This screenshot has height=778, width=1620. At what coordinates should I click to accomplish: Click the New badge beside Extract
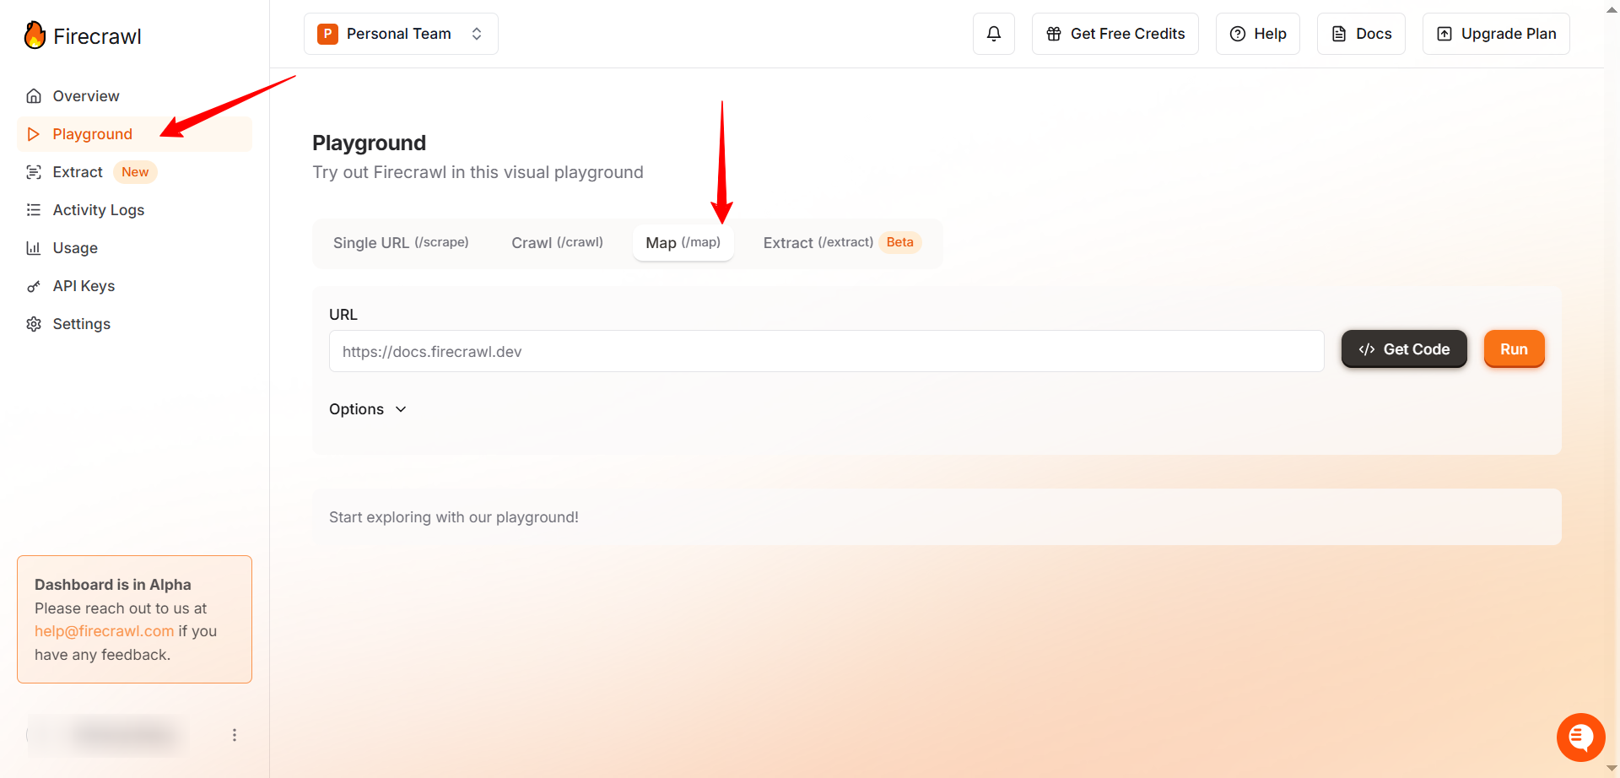[x=135, y=172]
